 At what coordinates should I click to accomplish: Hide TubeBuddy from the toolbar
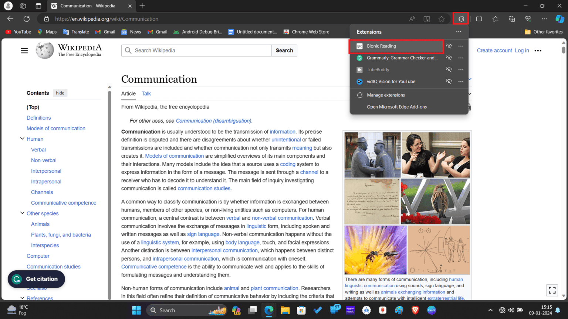[x=449, y=69]
